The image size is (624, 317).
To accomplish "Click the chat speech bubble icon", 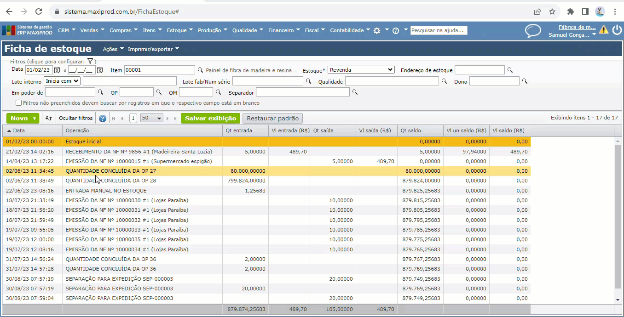I will click(x=533, y=31).
